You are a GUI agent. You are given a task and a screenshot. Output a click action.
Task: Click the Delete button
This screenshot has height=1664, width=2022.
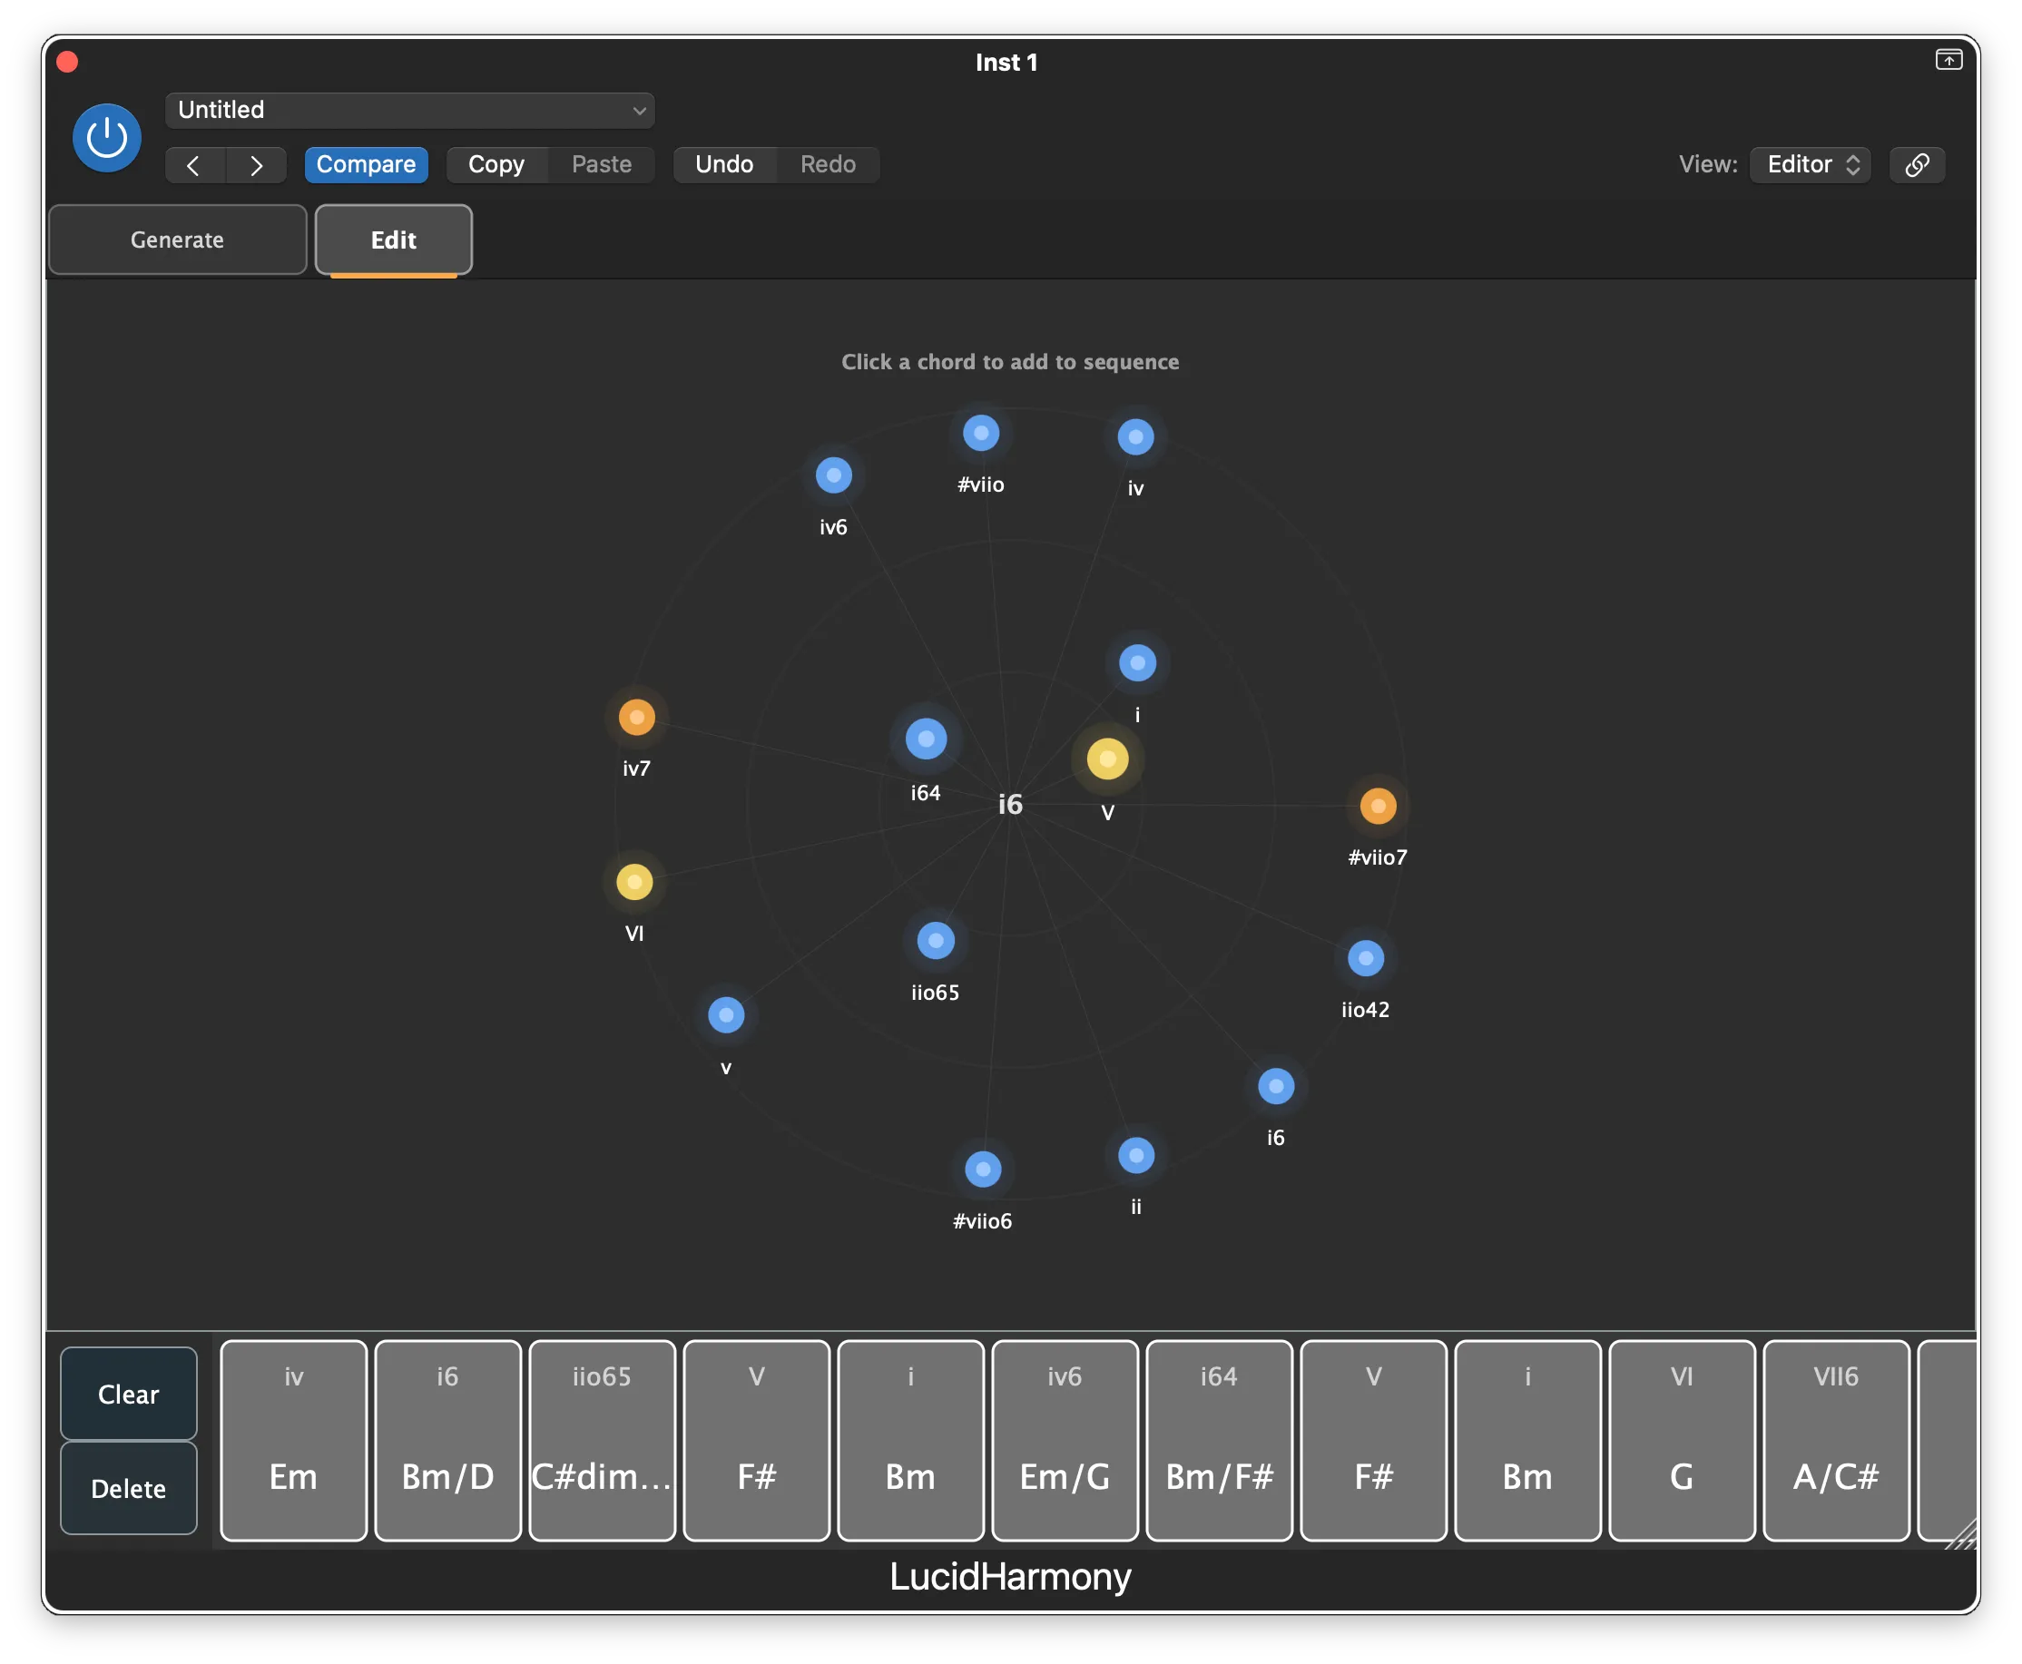pos(129,1489)
